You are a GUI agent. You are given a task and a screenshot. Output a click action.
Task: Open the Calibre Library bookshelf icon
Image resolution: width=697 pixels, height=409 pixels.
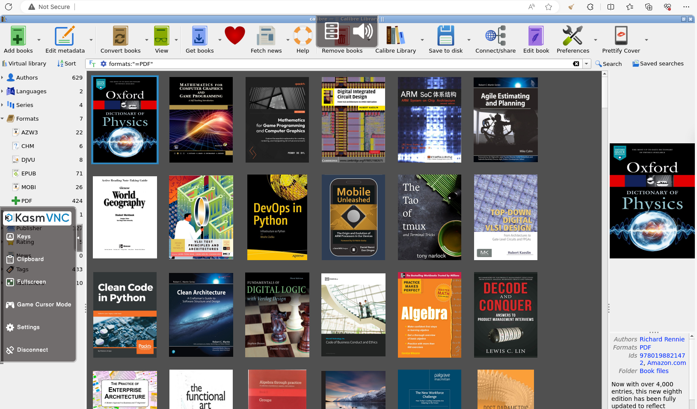coord(395,36)
